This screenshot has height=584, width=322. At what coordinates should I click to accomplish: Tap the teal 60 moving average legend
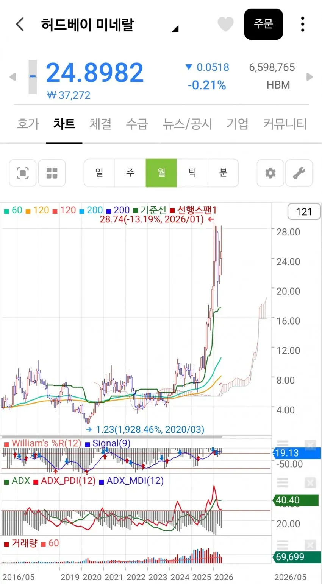13,210
